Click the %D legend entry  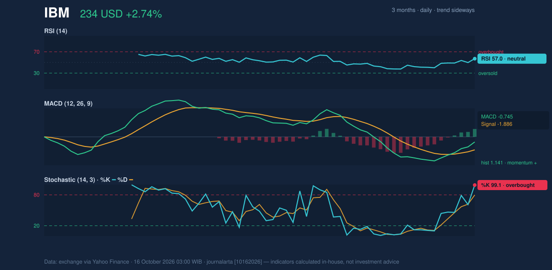[125, 180]
